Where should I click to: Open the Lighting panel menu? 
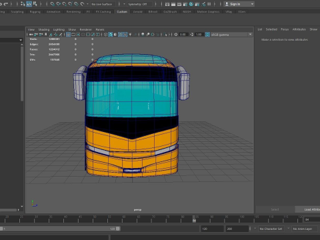pos(59,29)
